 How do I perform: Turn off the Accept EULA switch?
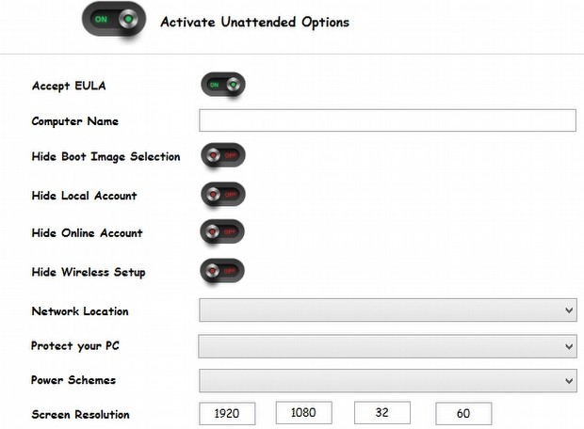click(222, 86)
